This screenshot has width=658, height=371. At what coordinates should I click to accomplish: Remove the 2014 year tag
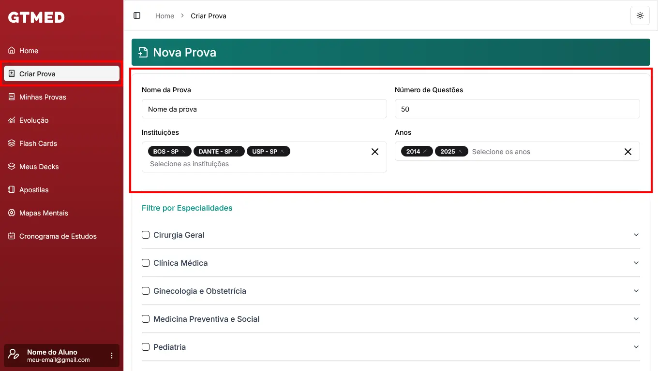point(425,152)
